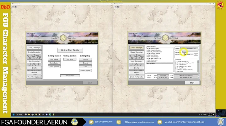Open the hamburger menu icon in left window
The width and height of the screenshot is (226, 126).
13,7
